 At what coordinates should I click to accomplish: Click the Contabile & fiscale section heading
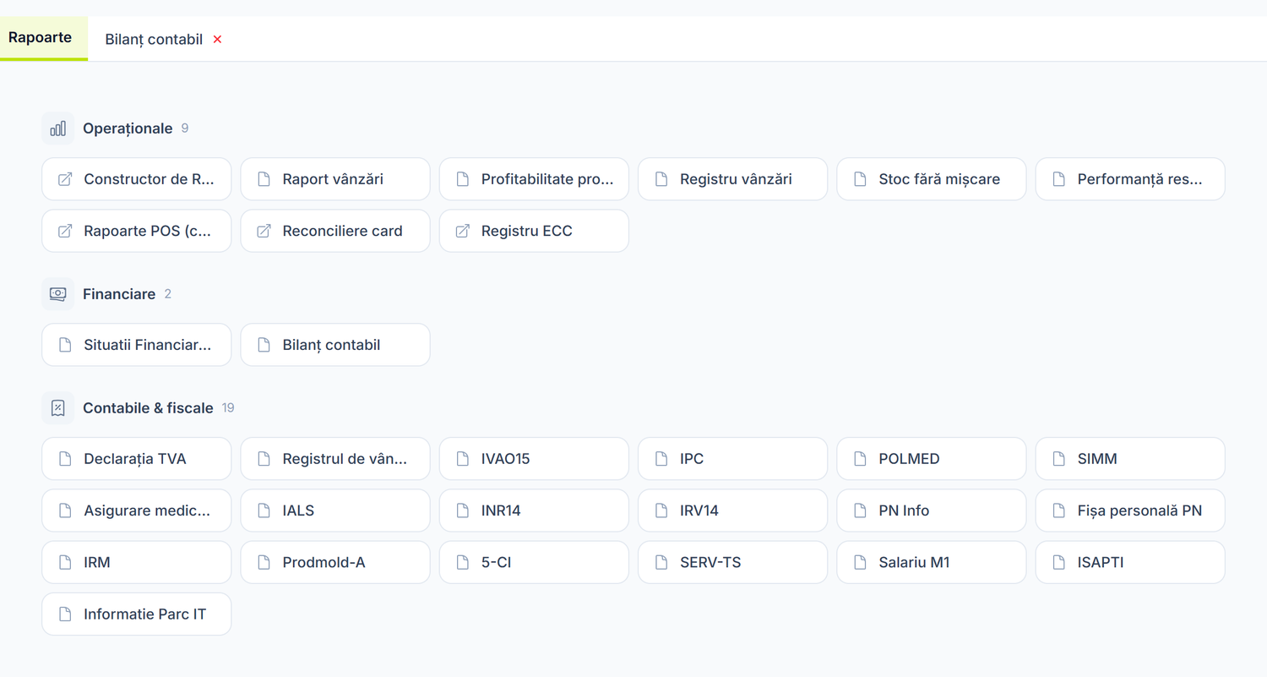click(x=148, y=408)
